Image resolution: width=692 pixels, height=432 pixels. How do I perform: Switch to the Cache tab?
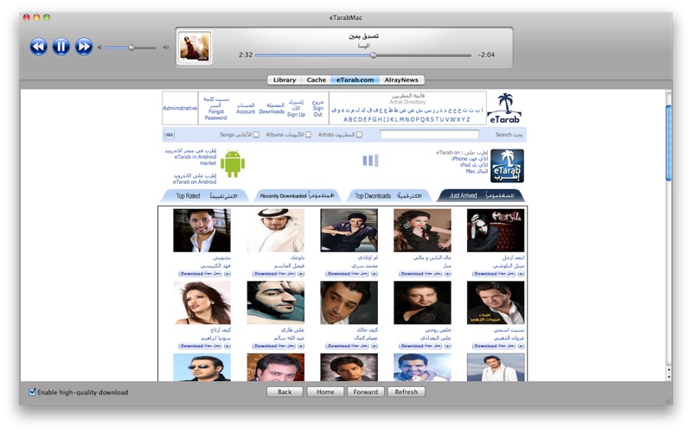tap(316, 79)
